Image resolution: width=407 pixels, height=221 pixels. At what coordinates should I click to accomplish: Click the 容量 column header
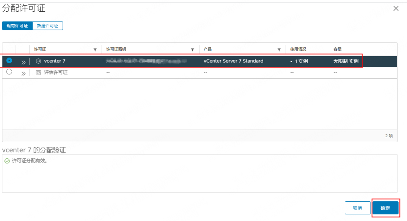click(x=338, y=49)
